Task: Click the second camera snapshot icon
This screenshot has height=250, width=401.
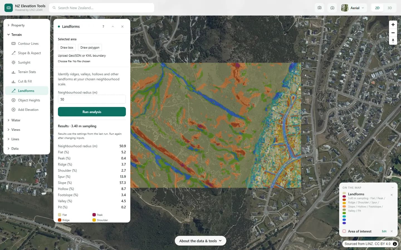Action: [x=332, y=8]
